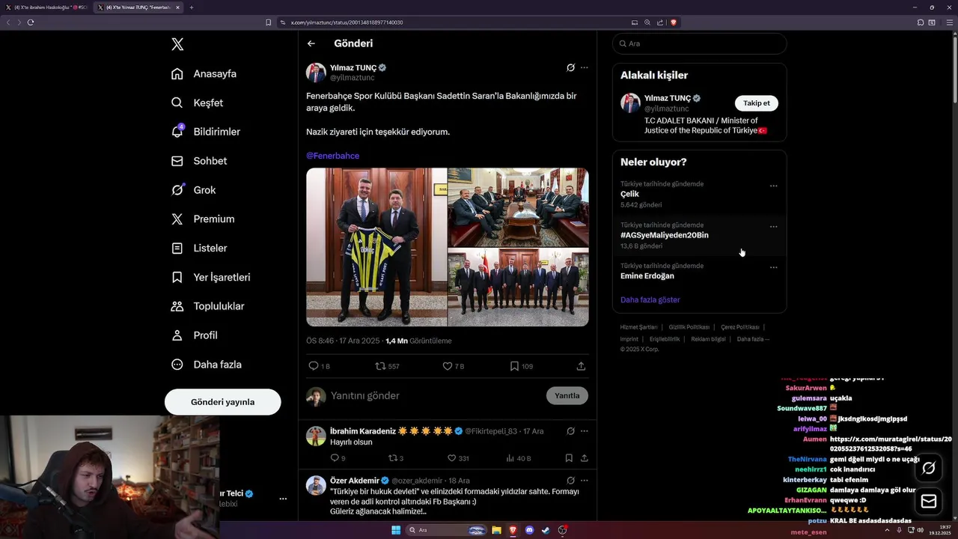
Task: Open Yer İşaretleri bookmarks
Action: [x=210, y=277]
